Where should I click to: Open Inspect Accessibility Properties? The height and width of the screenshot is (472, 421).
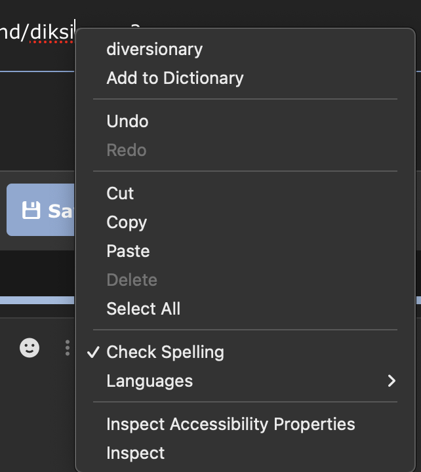pyautogui.click(x=230, y=424)
